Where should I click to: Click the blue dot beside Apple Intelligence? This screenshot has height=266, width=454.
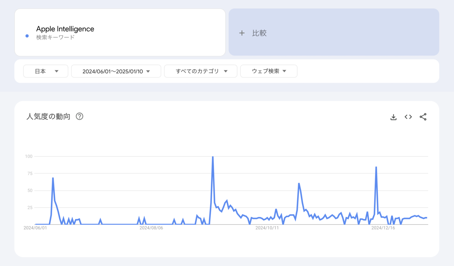pos(27,36)
